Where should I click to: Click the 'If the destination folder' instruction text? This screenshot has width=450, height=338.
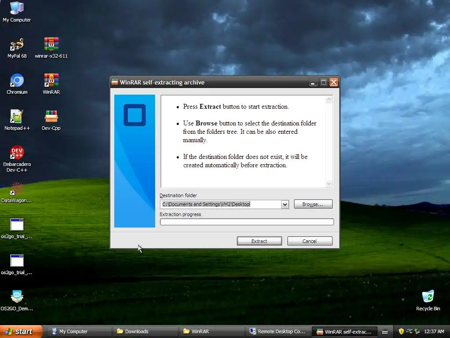(x=245, y=161)
